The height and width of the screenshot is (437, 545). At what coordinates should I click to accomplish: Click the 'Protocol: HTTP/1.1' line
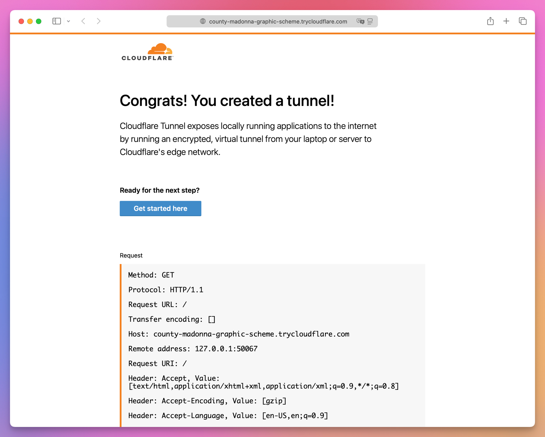[166, 290]
